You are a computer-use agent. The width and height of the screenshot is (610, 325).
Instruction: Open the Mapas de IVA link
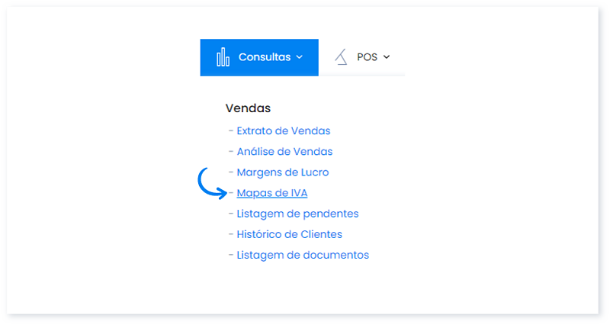tap(272, 193)
